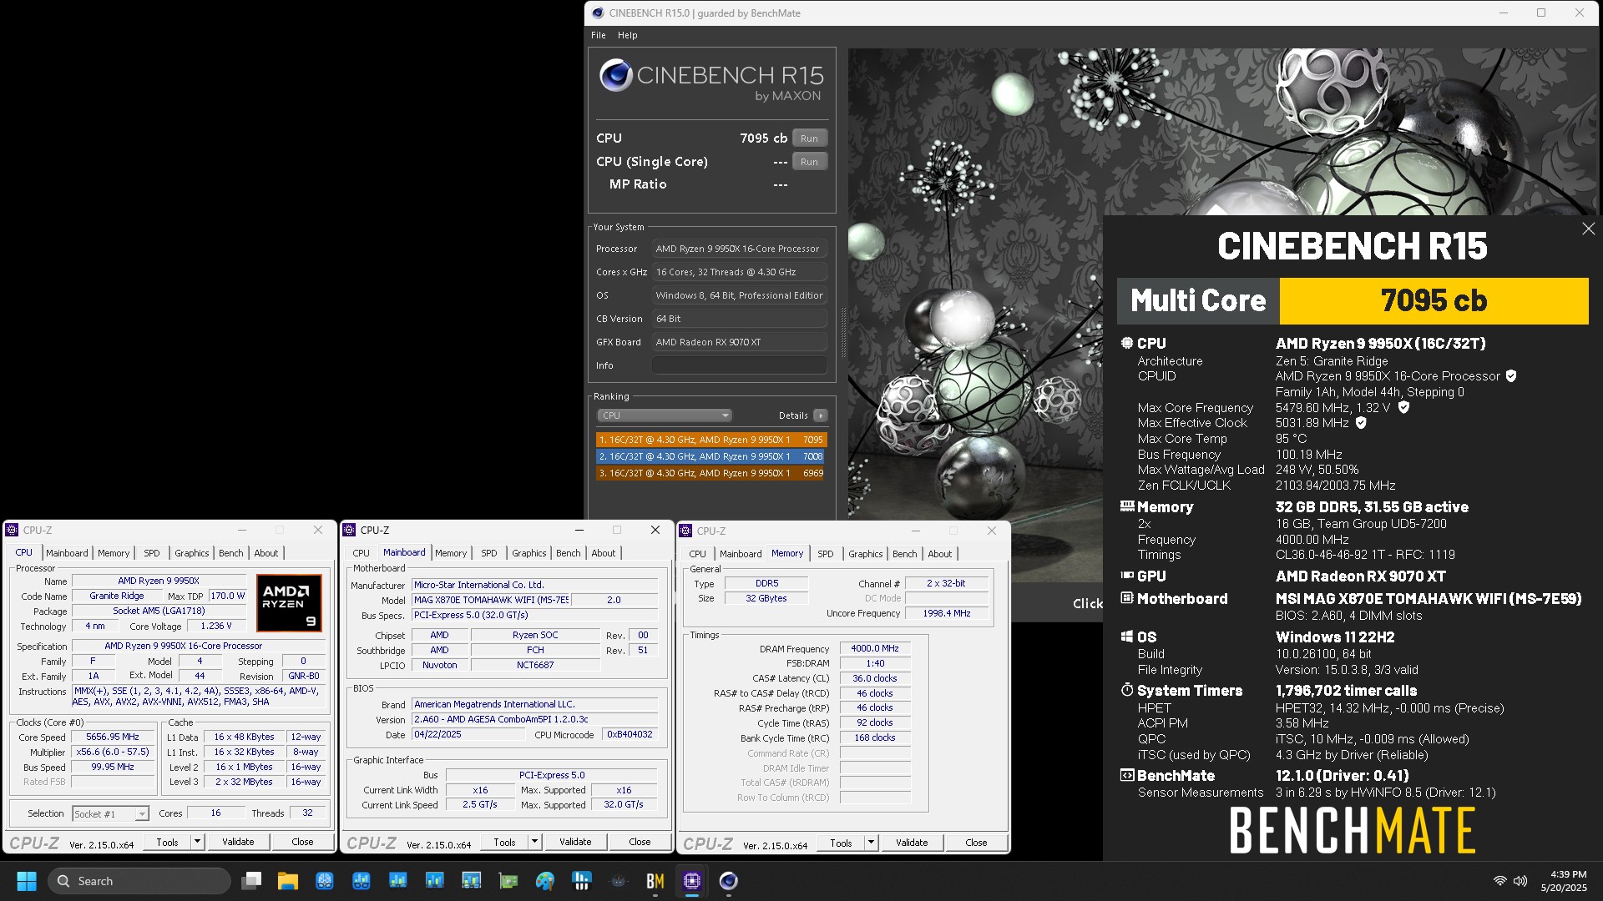The image size is (1603, 901).
Task: Click the Memory section icon in BenchMate panel
Action: click(x=1127, y=506)
